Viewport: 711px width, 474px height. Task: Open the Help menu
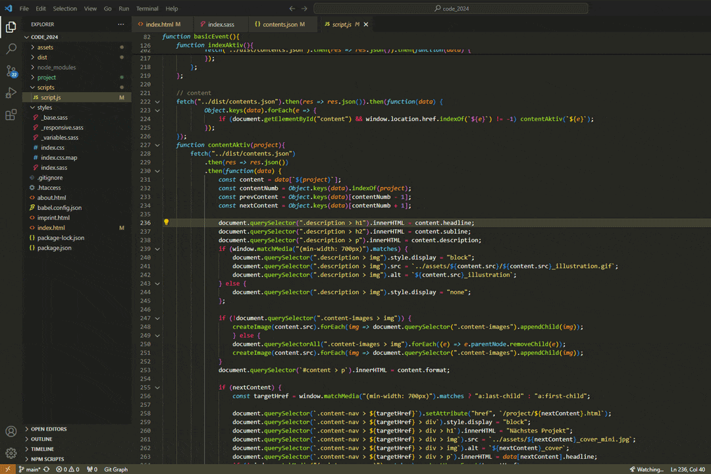172,9
